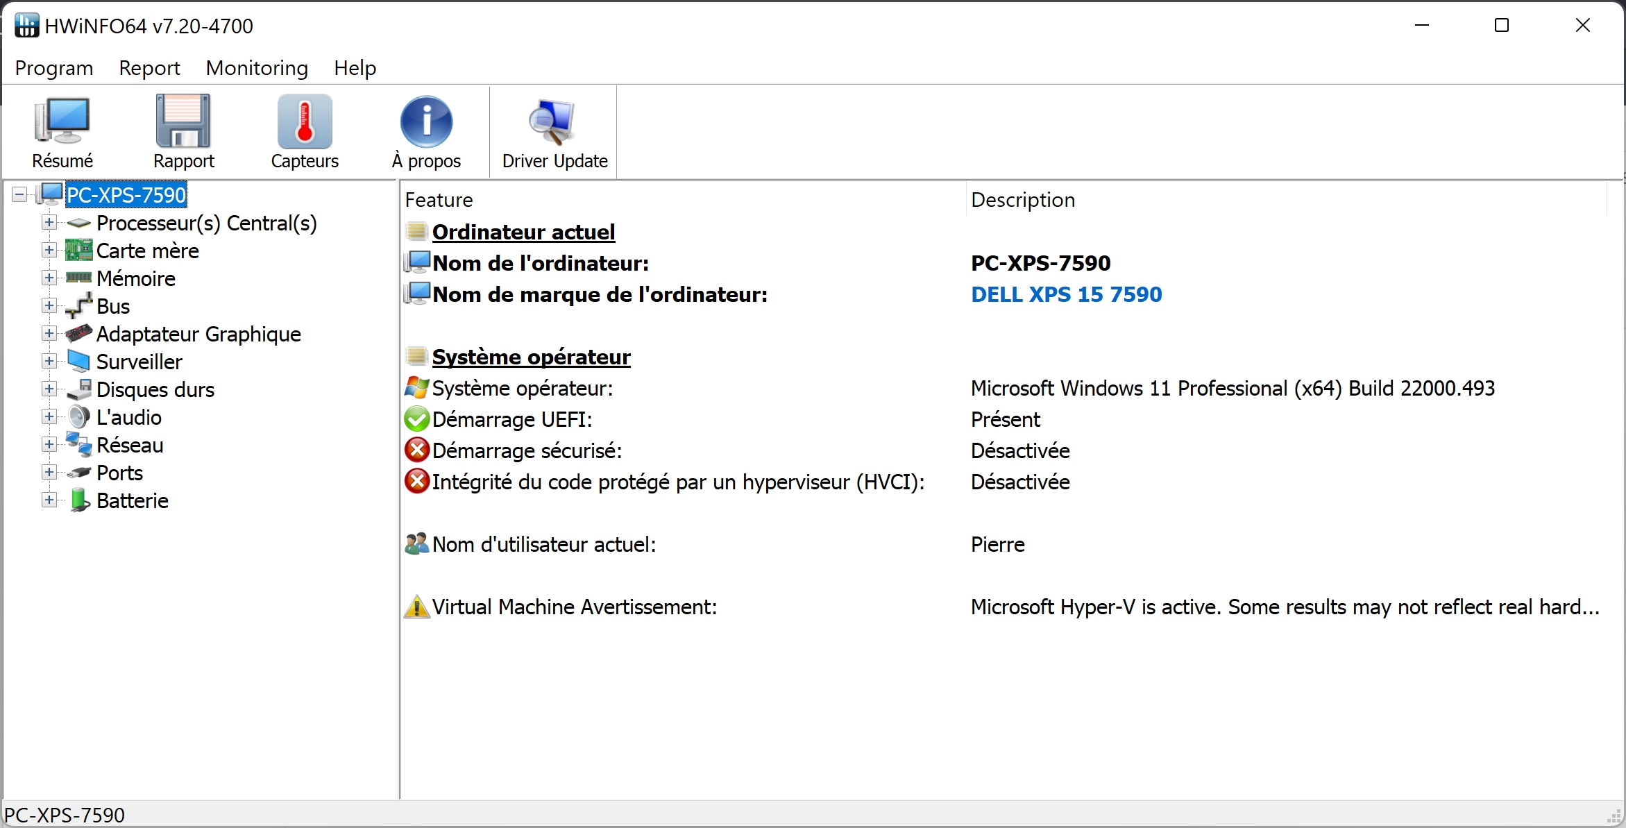The image size is (1626, 828).
Task: Click the PC-XPS-7590 root computer icon
Action: click(50, 194)
